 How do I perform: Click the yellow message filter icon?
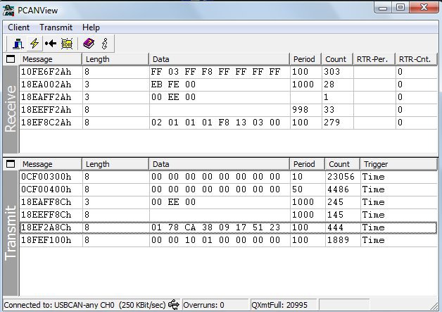pos(67,44)
